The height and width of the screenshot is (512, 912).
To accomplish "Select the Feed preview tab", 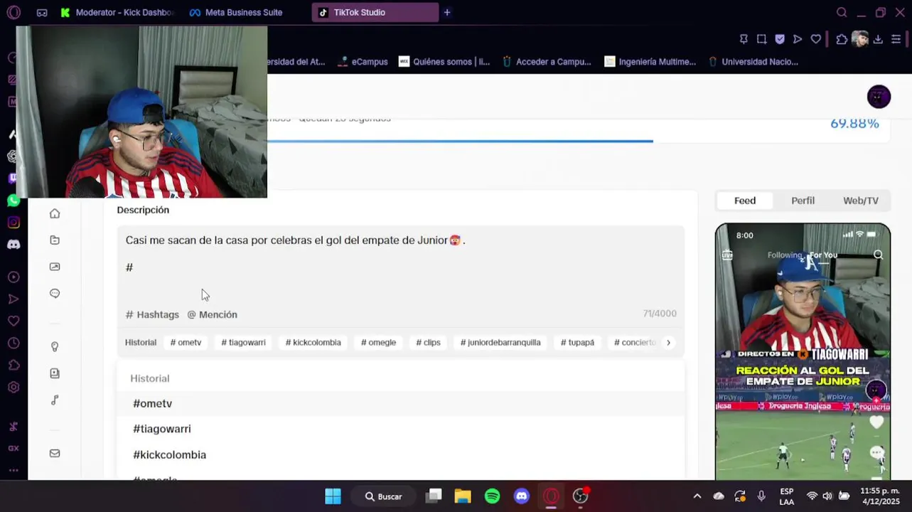I will [745, 201].
